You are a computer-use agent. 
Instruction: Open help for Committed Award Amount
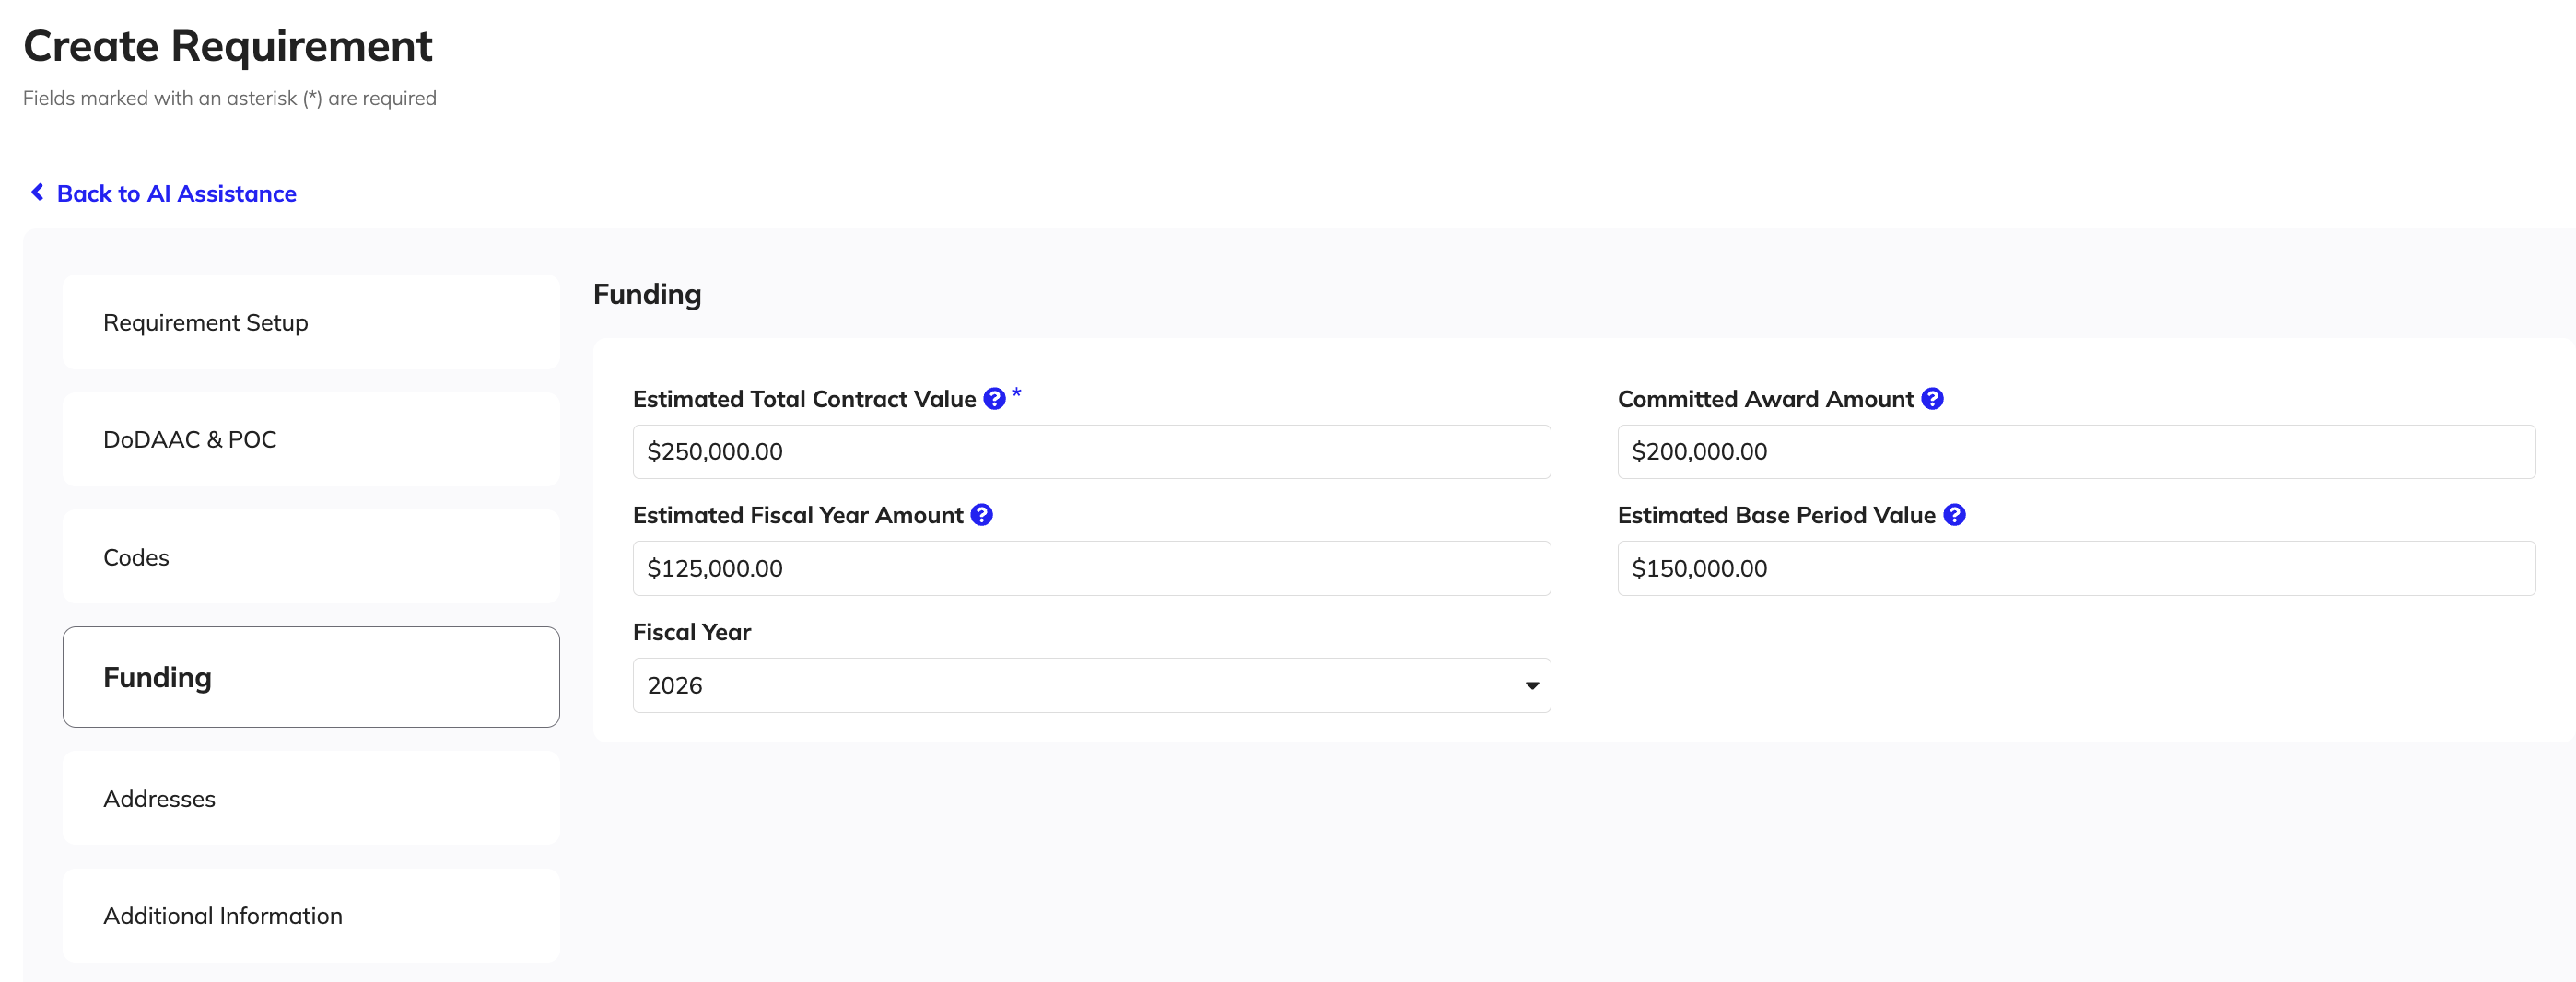coord(1932,399)
